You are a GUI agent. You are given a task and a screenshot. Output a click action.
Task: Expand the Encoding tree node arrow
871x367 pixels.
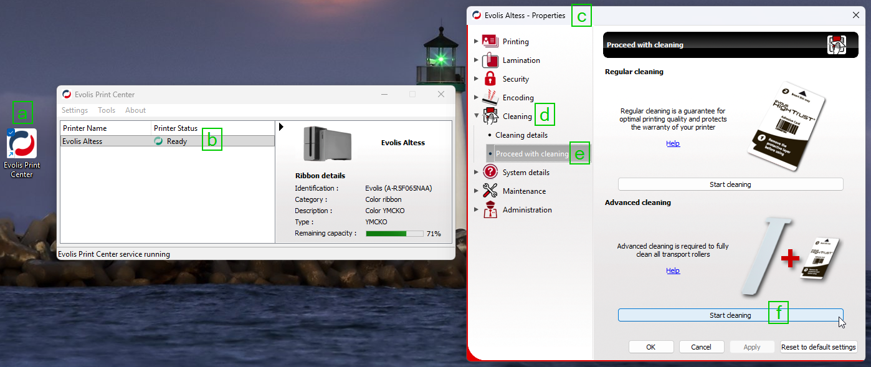[476, 97]
